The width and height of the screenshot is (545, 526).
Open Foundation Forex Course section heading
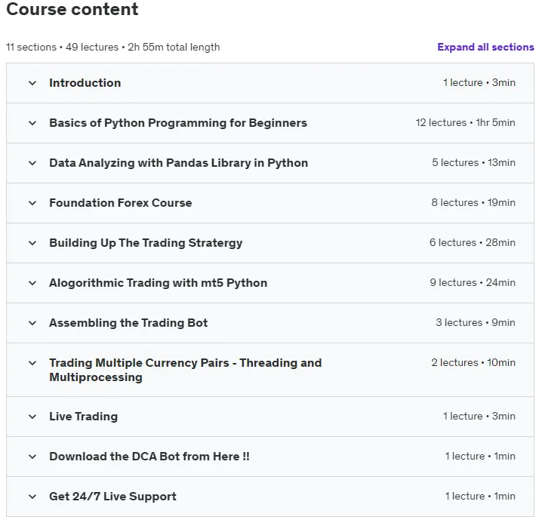[x=120, y=202]
